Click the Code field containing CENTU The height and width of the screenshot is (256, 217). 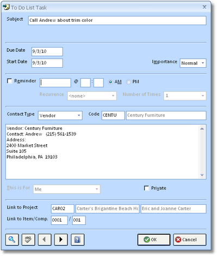point(113,115)
